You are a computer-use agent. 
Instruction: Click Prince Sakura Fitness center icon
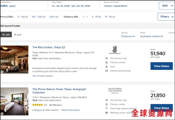[x=107, y=104]
